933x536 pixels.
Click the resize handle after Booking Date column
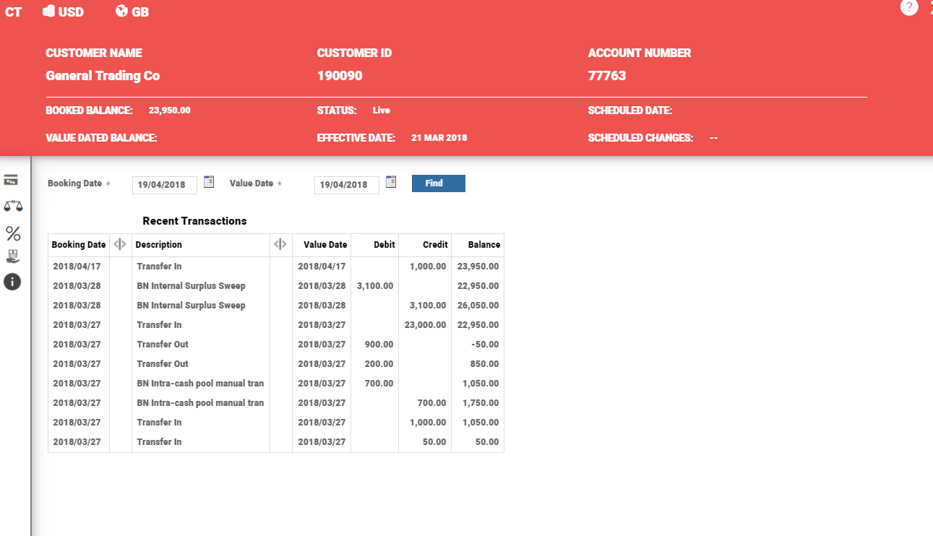[120, 245]
